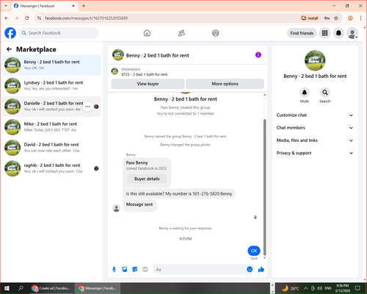The image size is (367, 294).
Task: Open the $725 Marketplace listing link
Action: [145, 74]
